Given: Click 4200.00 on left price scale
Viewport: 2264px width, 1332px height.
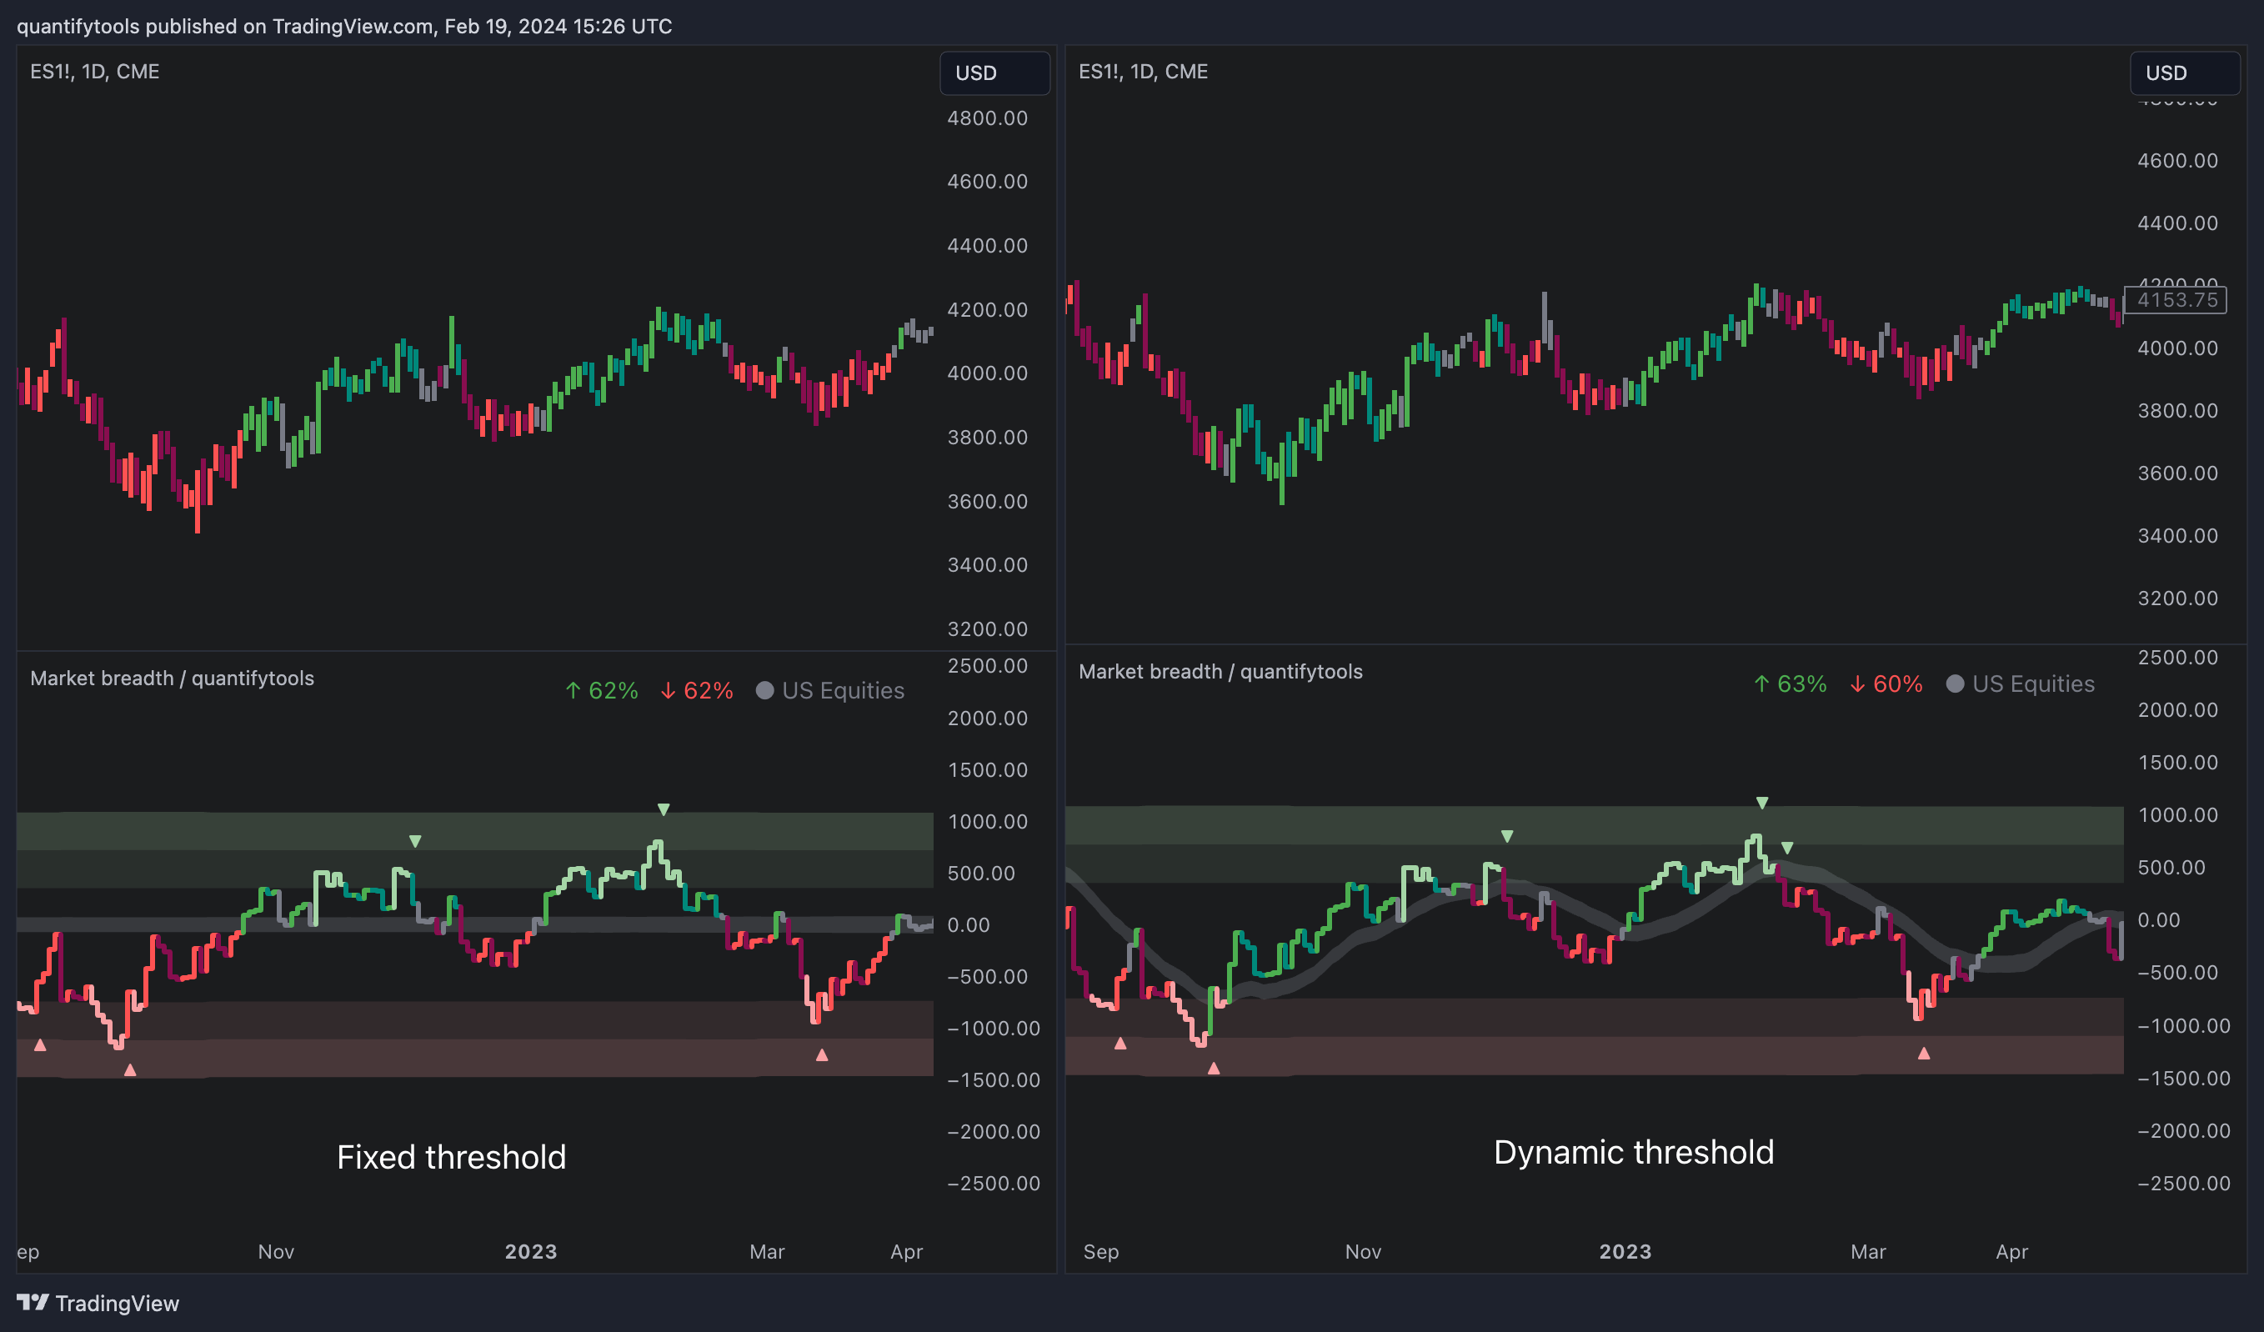Looking at the screenshot, I should point(987,309).
